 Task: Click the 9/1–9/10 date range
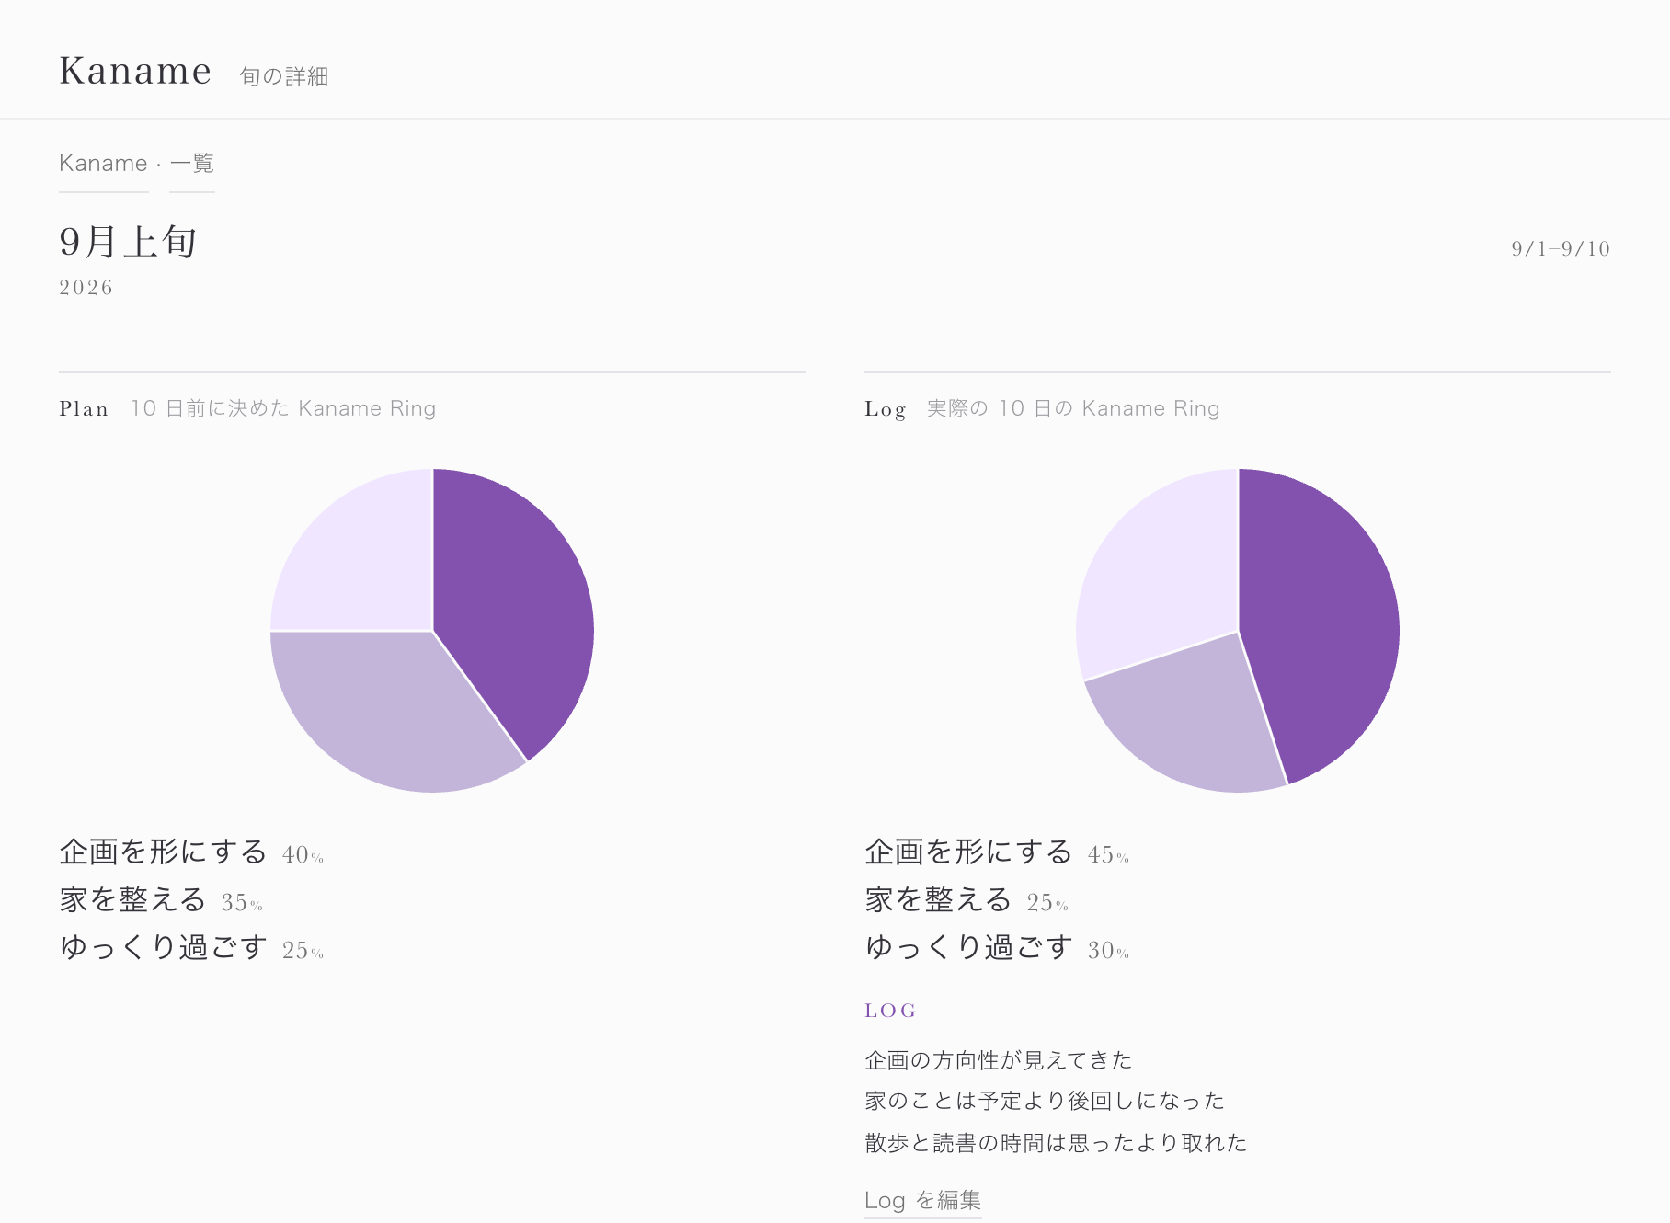1561,248
